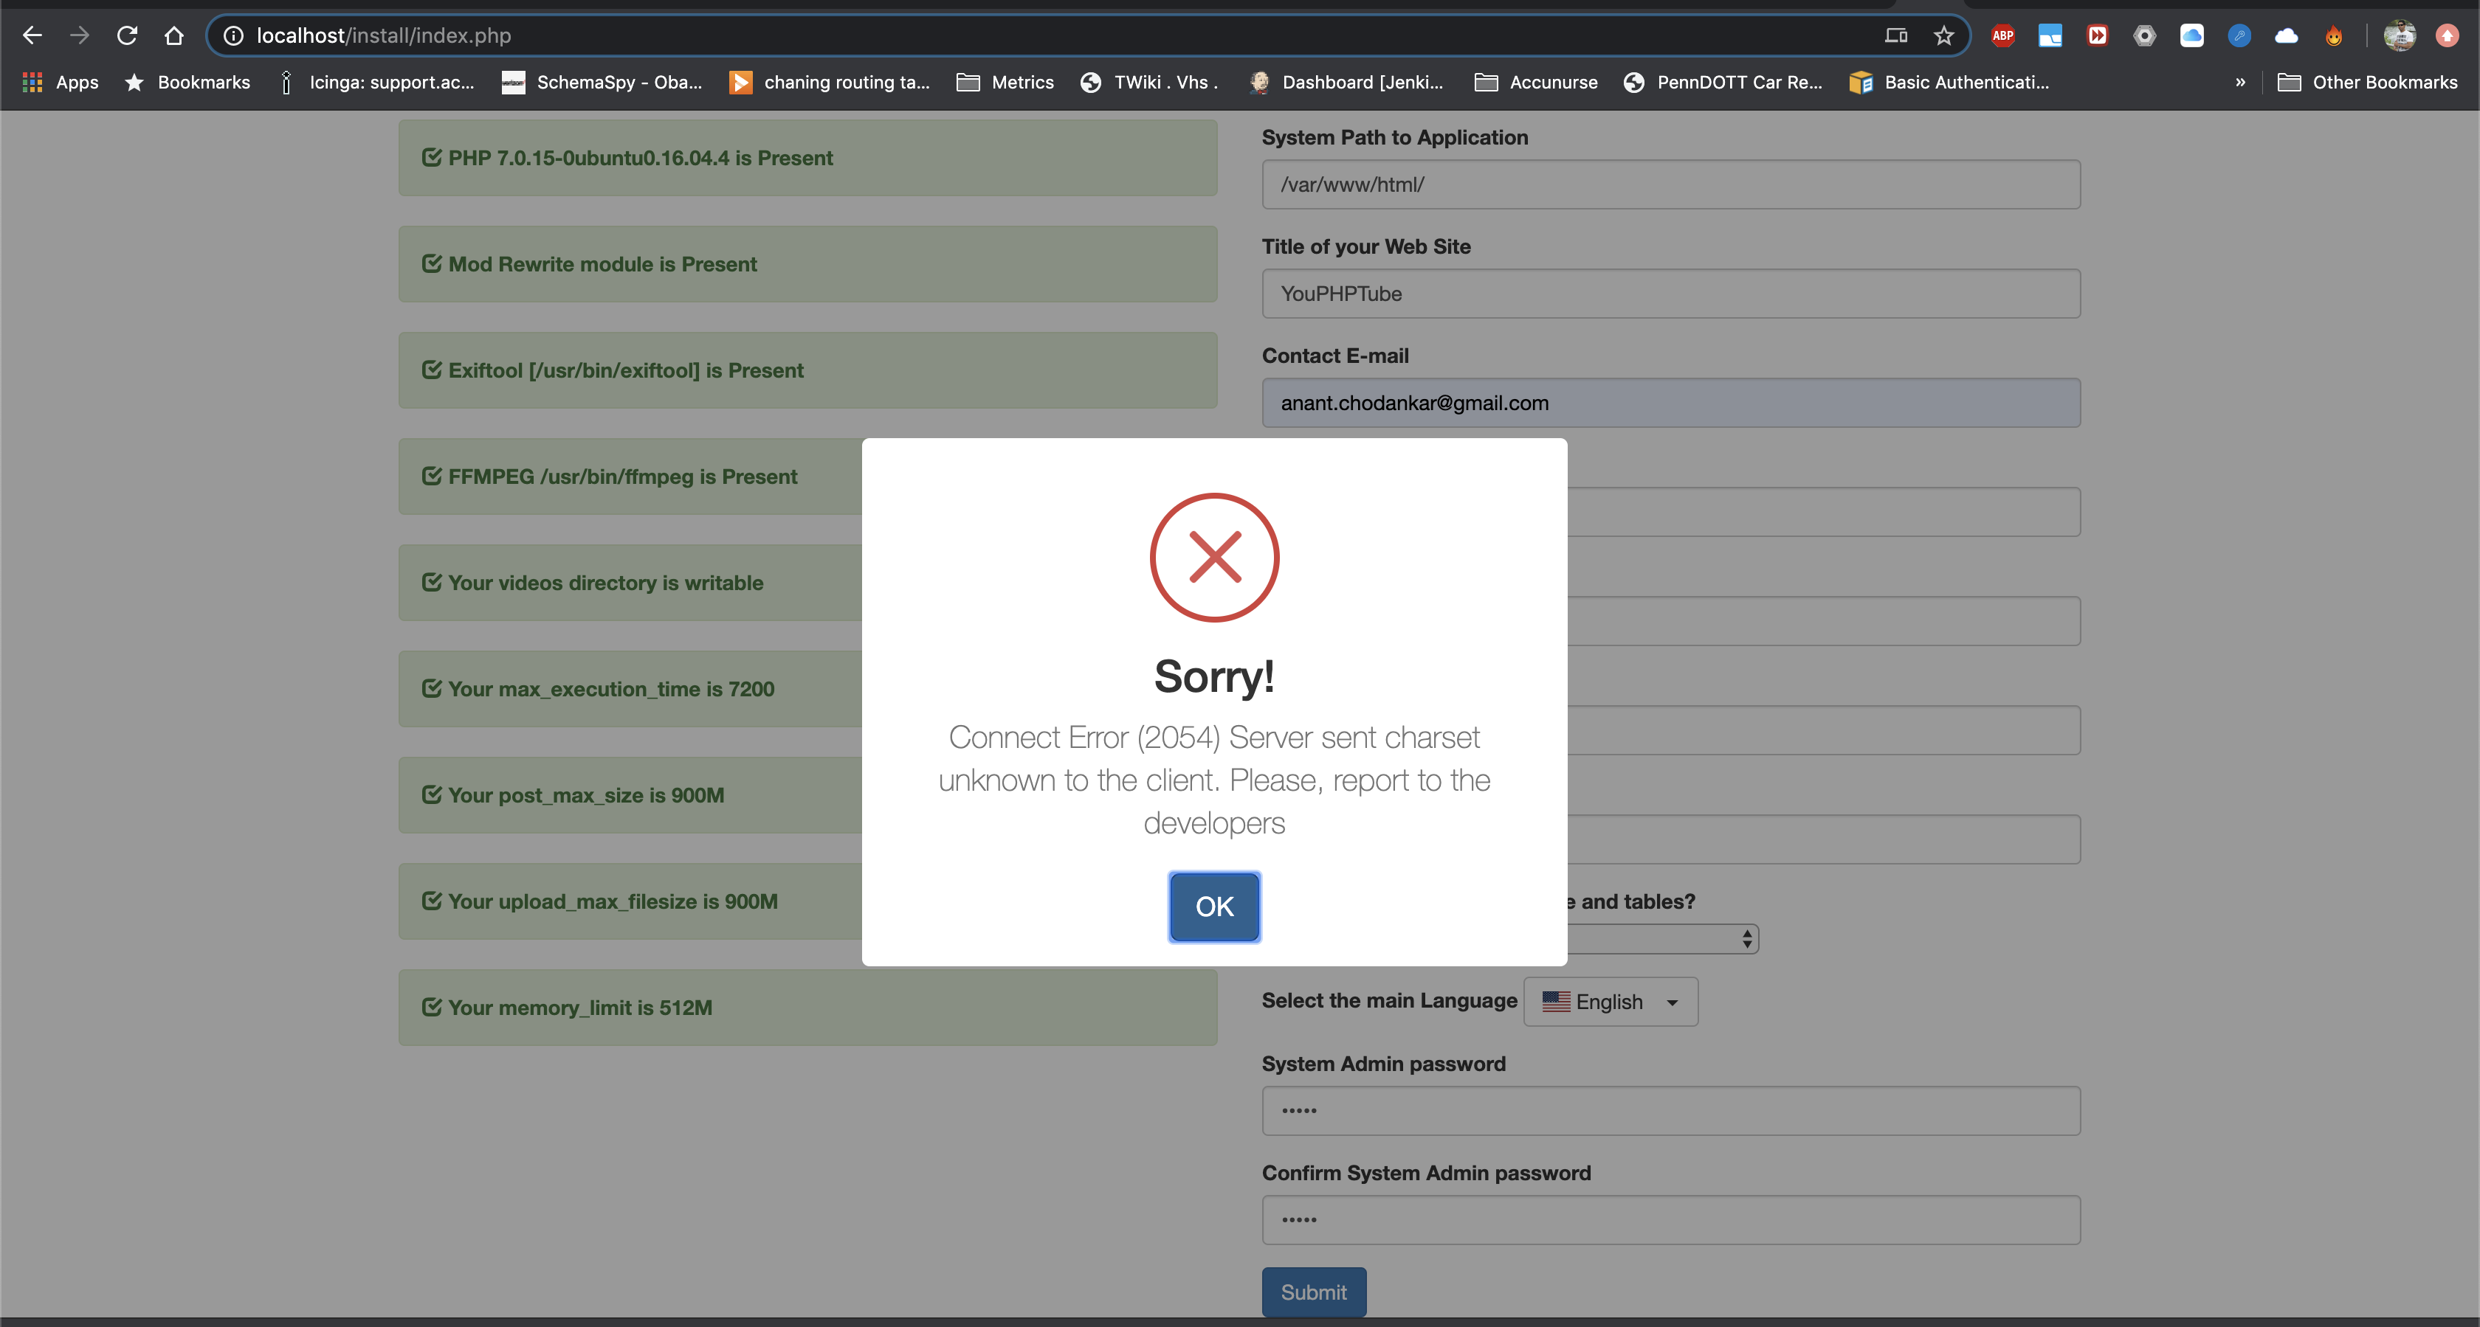2480x1327 pixels.
Task: Open the browser home page icon
Action: click(173, 35)
